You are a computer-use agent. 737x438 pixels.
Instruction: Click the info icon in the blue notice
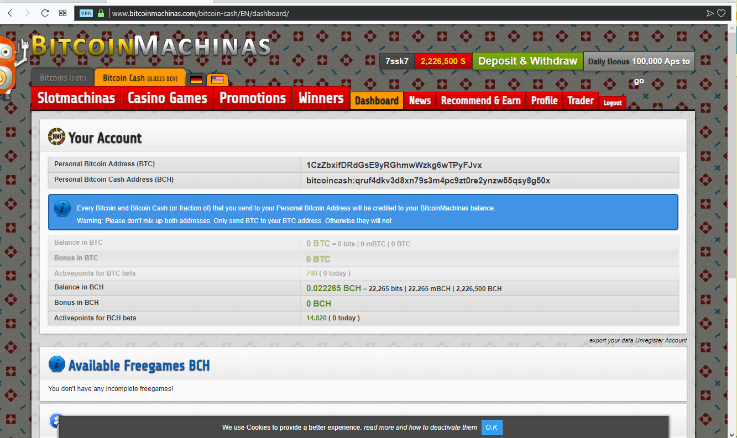(x=62, y=208)
